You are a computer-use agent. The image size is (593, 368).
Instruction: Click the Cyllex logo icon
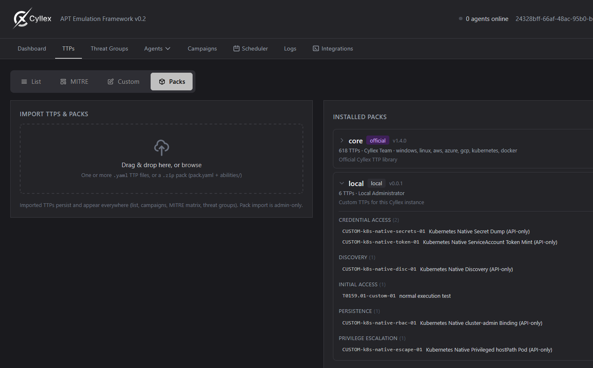point(21,18)
